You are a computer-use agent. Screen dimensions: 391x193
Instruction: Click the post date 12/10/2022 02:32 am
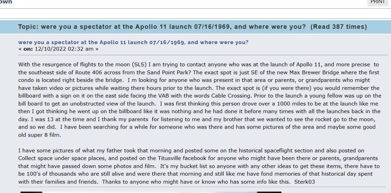[64, 49]
